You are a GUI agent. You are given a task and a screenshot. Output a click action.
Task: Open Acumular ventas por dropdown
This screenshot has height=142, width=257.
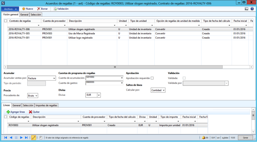pos(54,78)
